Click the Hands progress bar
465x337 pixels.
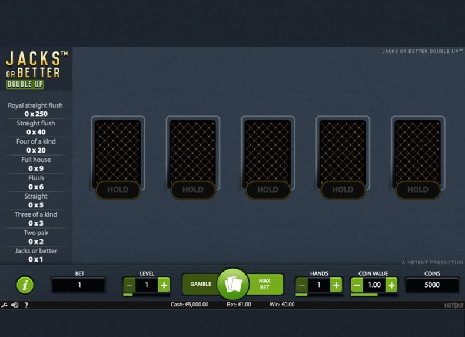(319, 295)
